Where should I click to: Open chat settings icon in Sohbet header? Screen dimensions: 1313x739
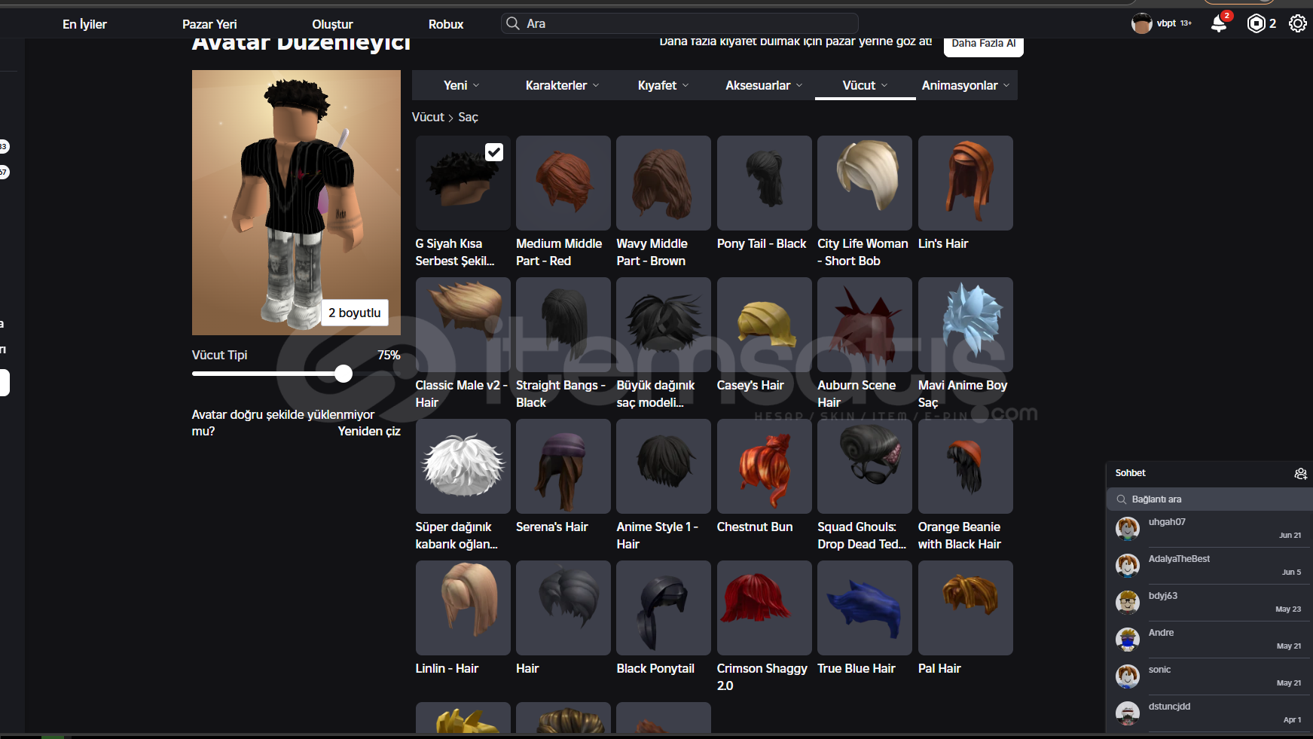(1300, 473)
